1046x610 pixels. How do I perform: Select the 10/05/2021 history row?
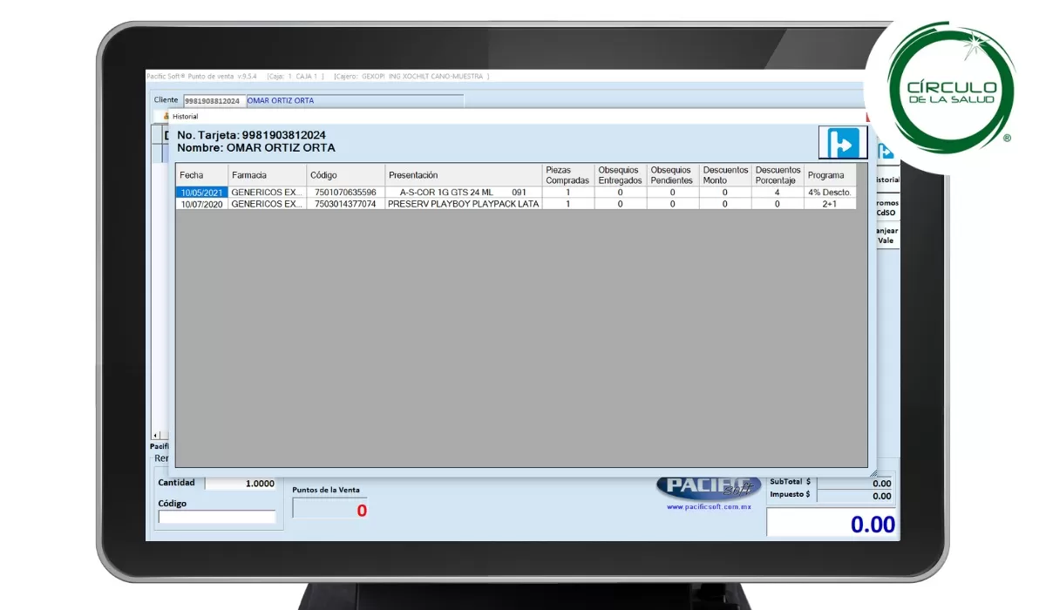coord(201,193)
